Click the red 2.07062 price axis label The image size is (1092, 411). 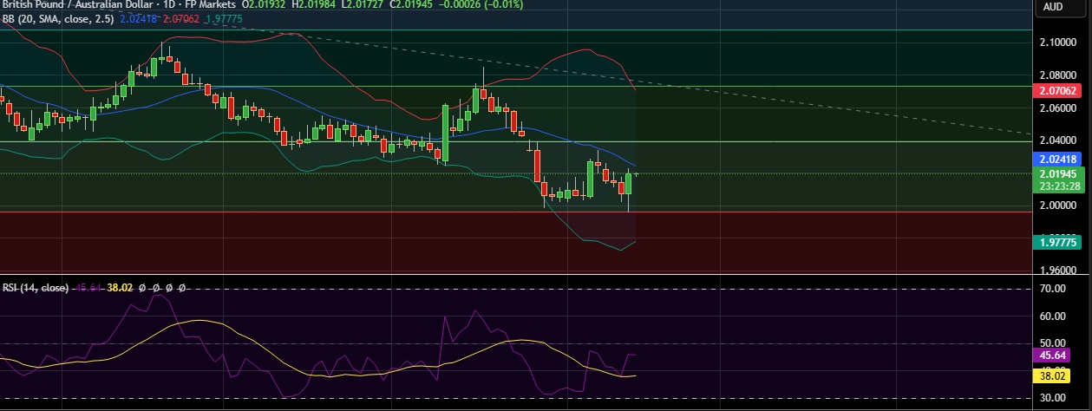tap(1057, 90)
